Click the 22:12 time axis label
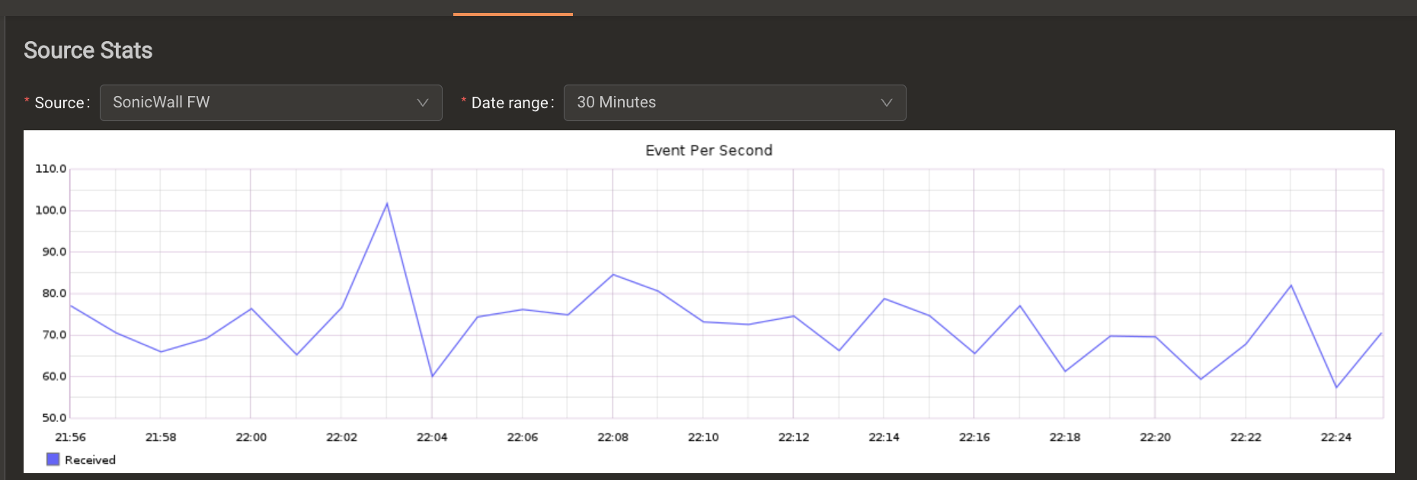This screenshot has width=1417, height=480. pos(794,437)
